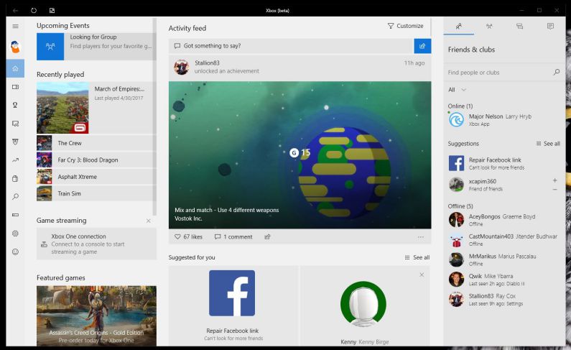
Task: Switch to the Messages tab icon
Action: (x=520, y=26)
